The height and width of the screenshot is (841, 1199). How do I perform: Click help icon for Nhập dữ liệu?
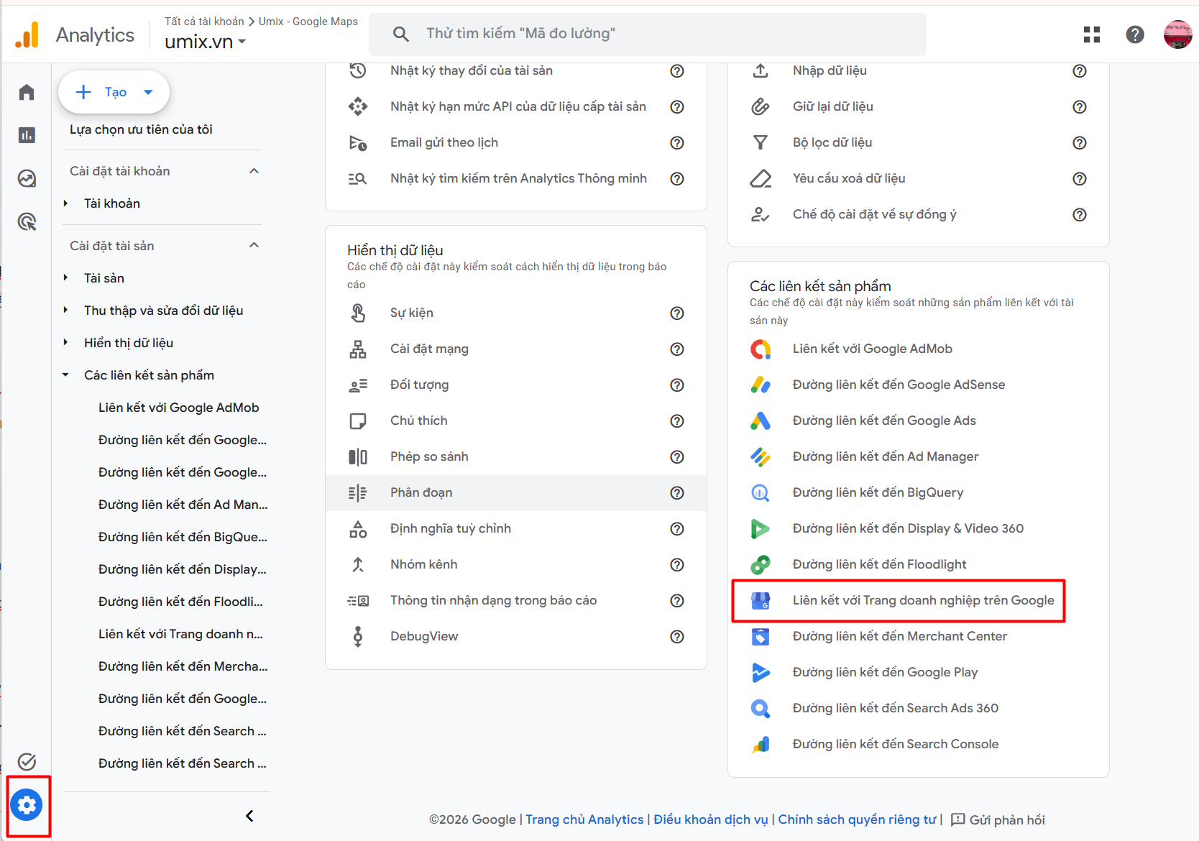coord(1080,71)
